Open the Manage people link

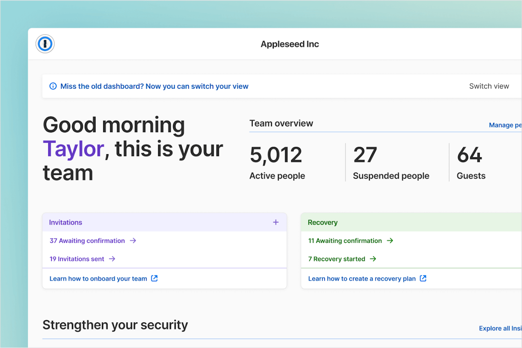click(x=504, y=125)
